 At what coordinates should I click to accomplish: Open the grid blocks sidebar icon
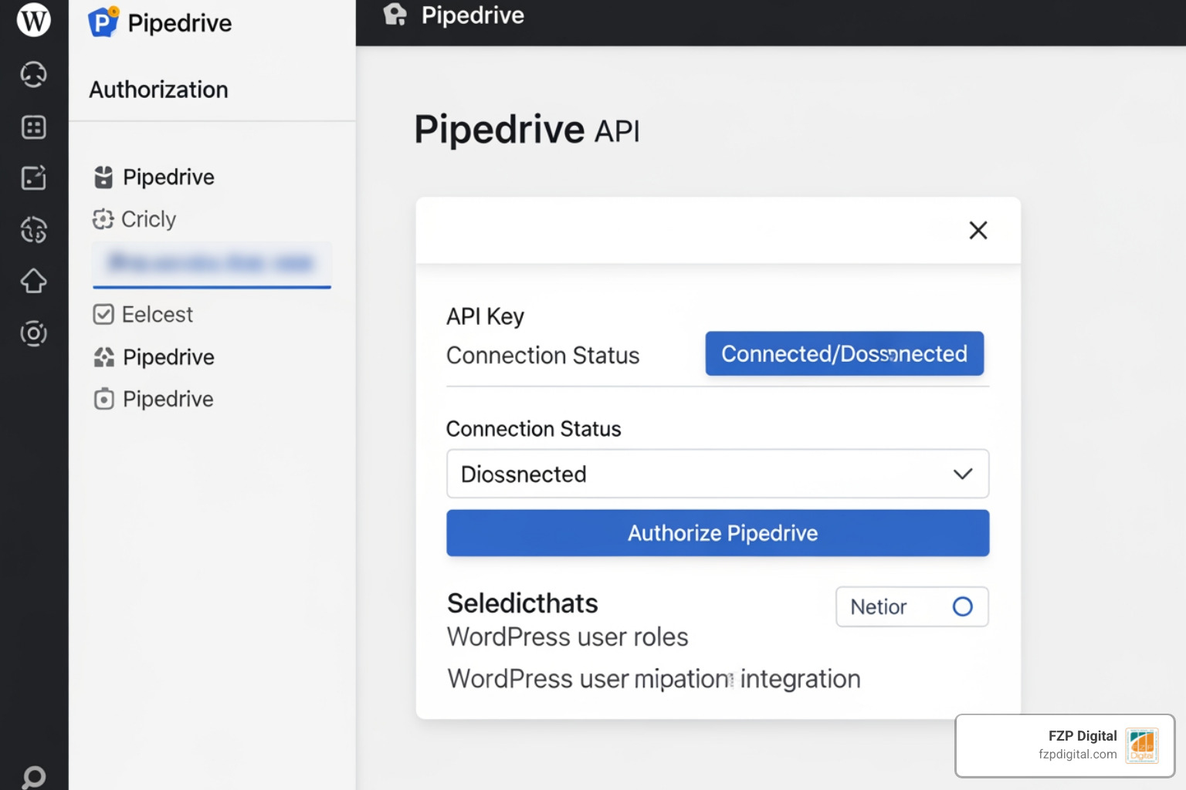tap(33, 127)
